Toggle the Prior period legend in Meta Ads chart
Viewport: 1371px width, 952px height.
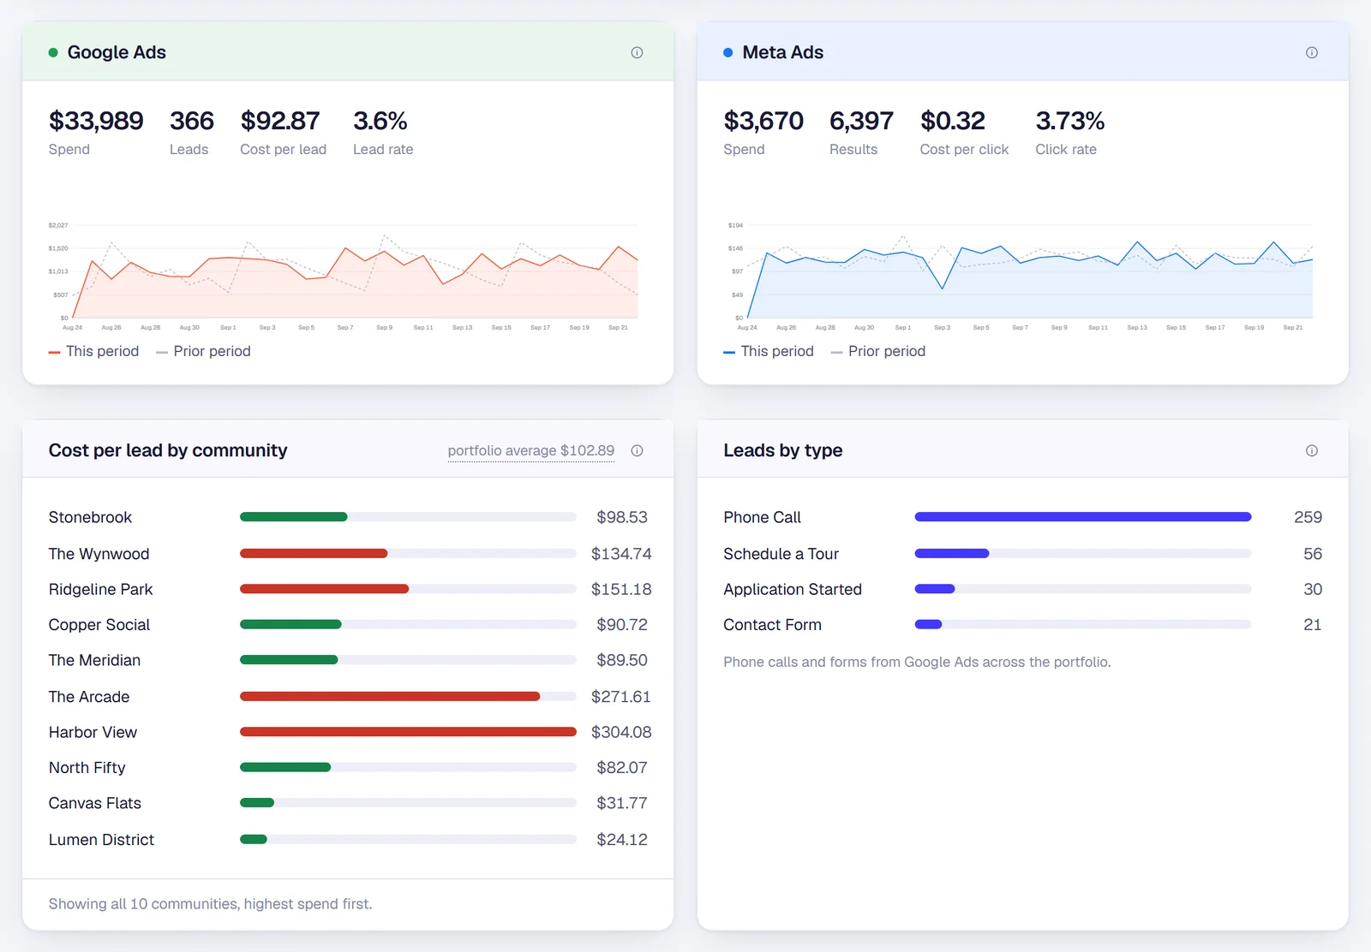(x=878, y=351)
